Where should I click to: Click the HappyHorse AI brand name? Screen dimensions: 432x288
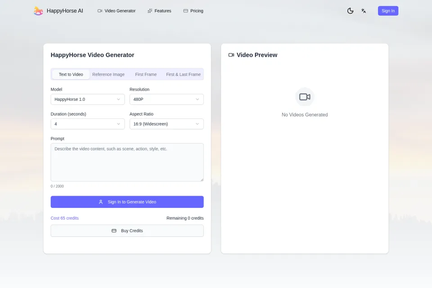[65, 11]
